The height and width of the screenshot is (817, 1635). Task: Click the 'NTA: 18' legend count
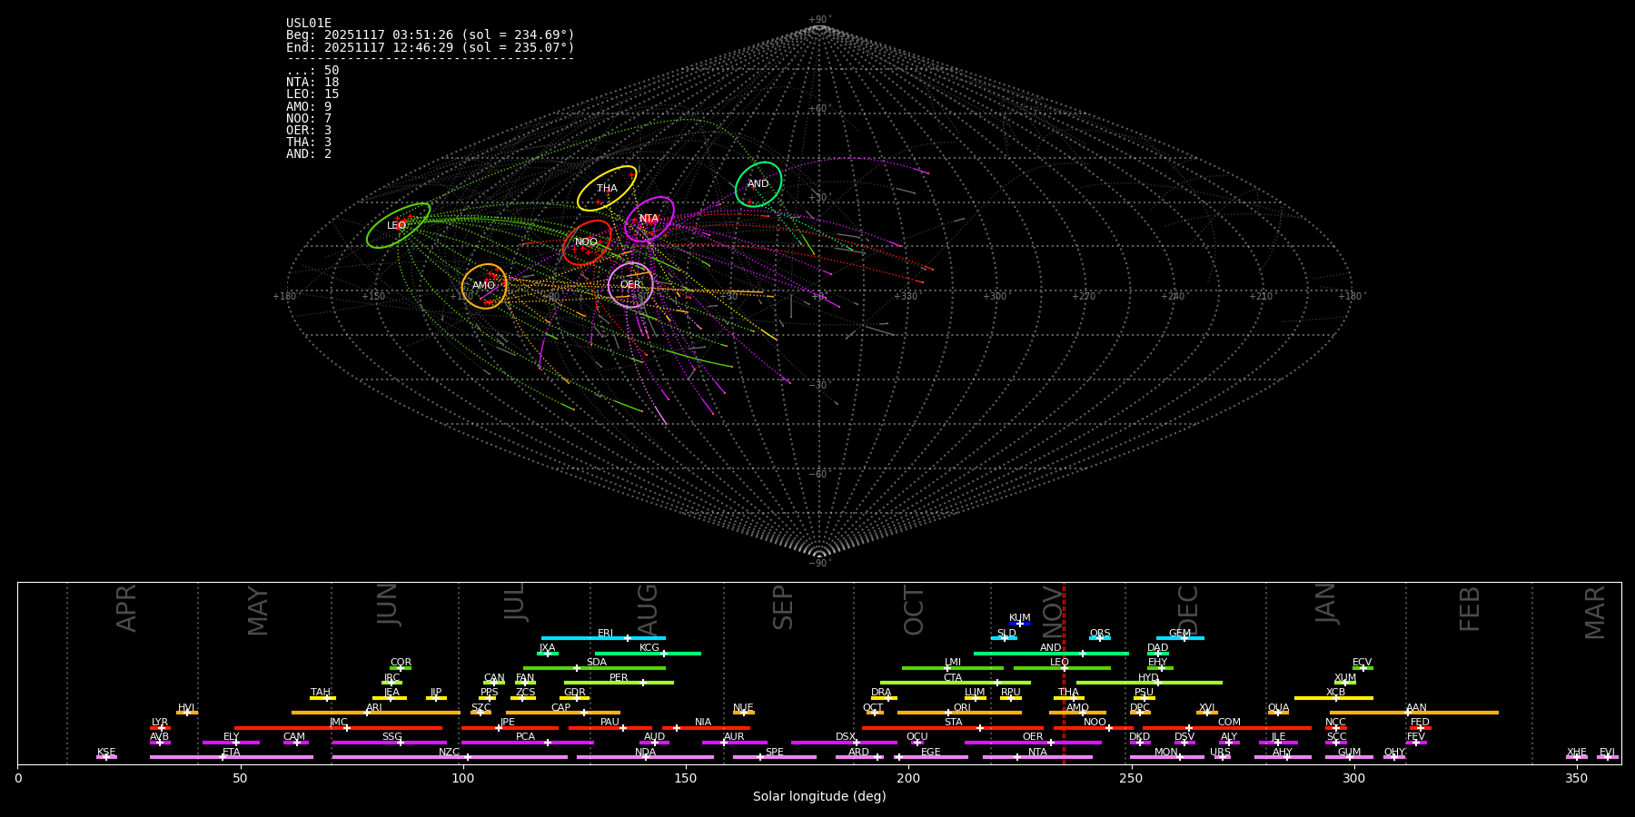coord(312,83)
